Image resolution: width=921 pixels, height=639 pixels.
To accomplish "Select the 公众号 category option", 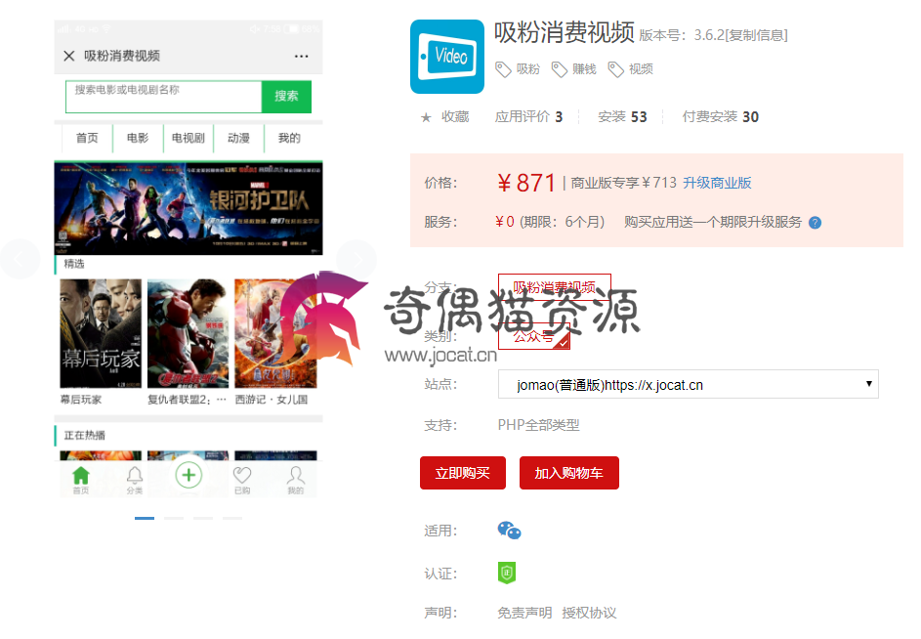I will coord(534,336).
